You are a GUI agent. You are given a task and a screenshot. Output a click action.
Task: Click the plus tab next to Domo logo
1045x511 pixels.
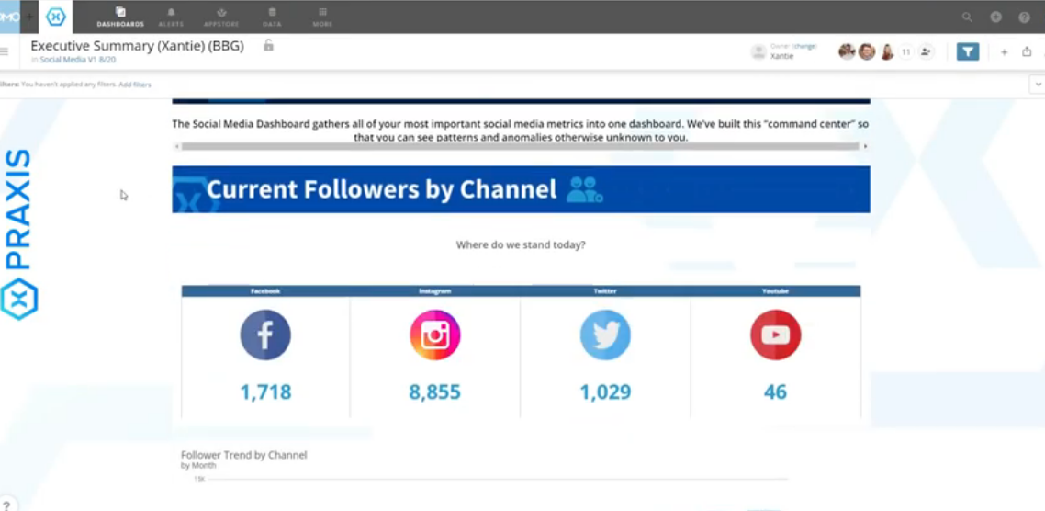(29, 17)
